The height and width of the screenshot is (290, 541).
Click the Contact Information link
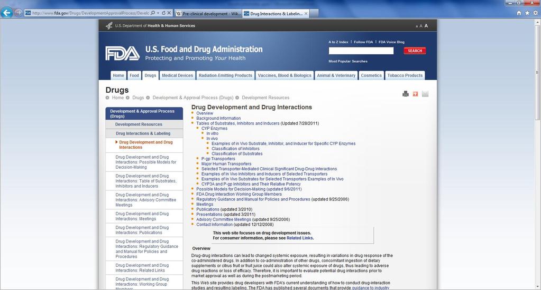click(x=214, y=224)
